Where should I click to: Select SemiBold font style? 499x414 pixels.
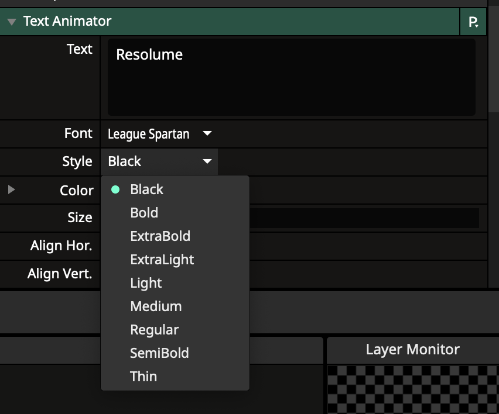(159, 353)
